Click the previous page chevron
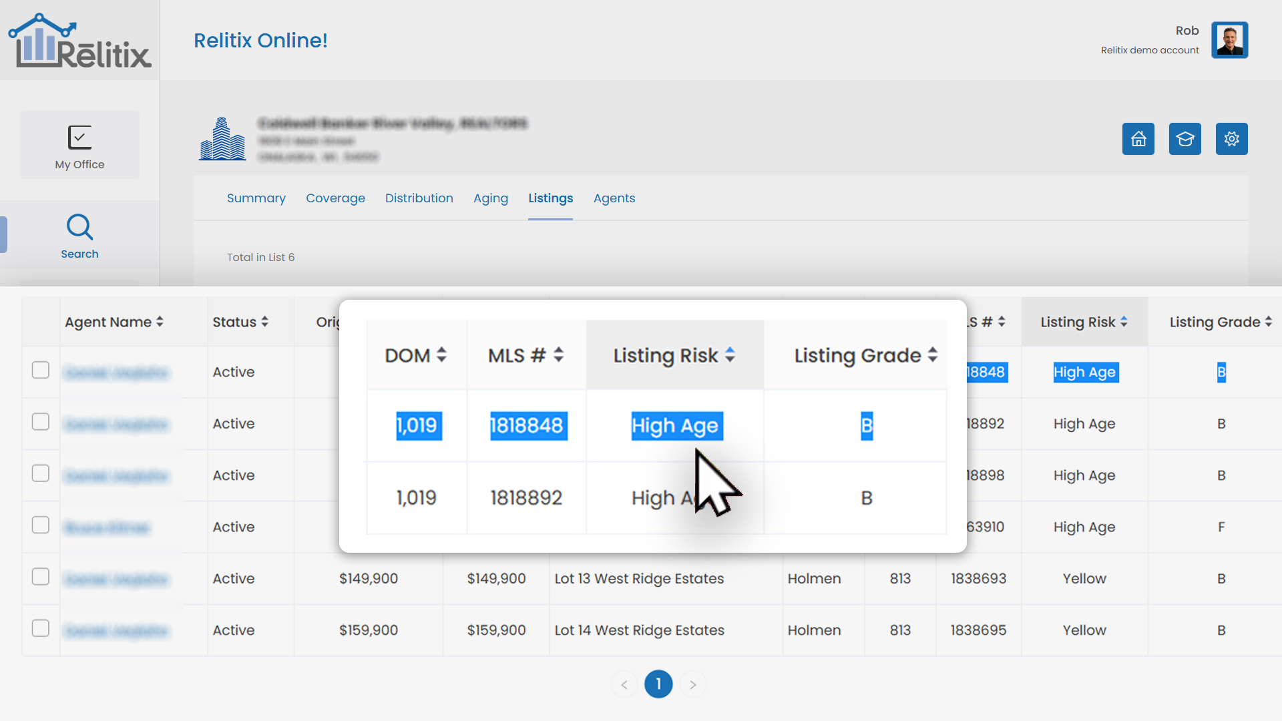This screenshot has height=721, width=1282. (624, 684)
